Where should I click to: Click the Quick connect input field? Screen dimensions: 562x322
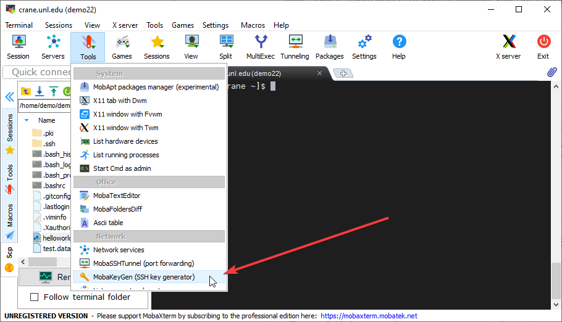[37, 72]
